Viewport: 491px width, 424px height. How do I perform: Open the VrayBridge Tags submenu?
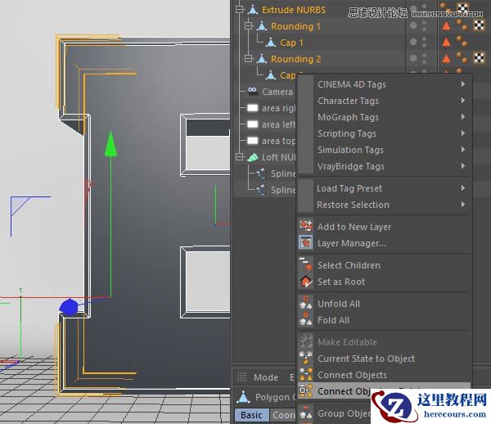tap(384, 166)
